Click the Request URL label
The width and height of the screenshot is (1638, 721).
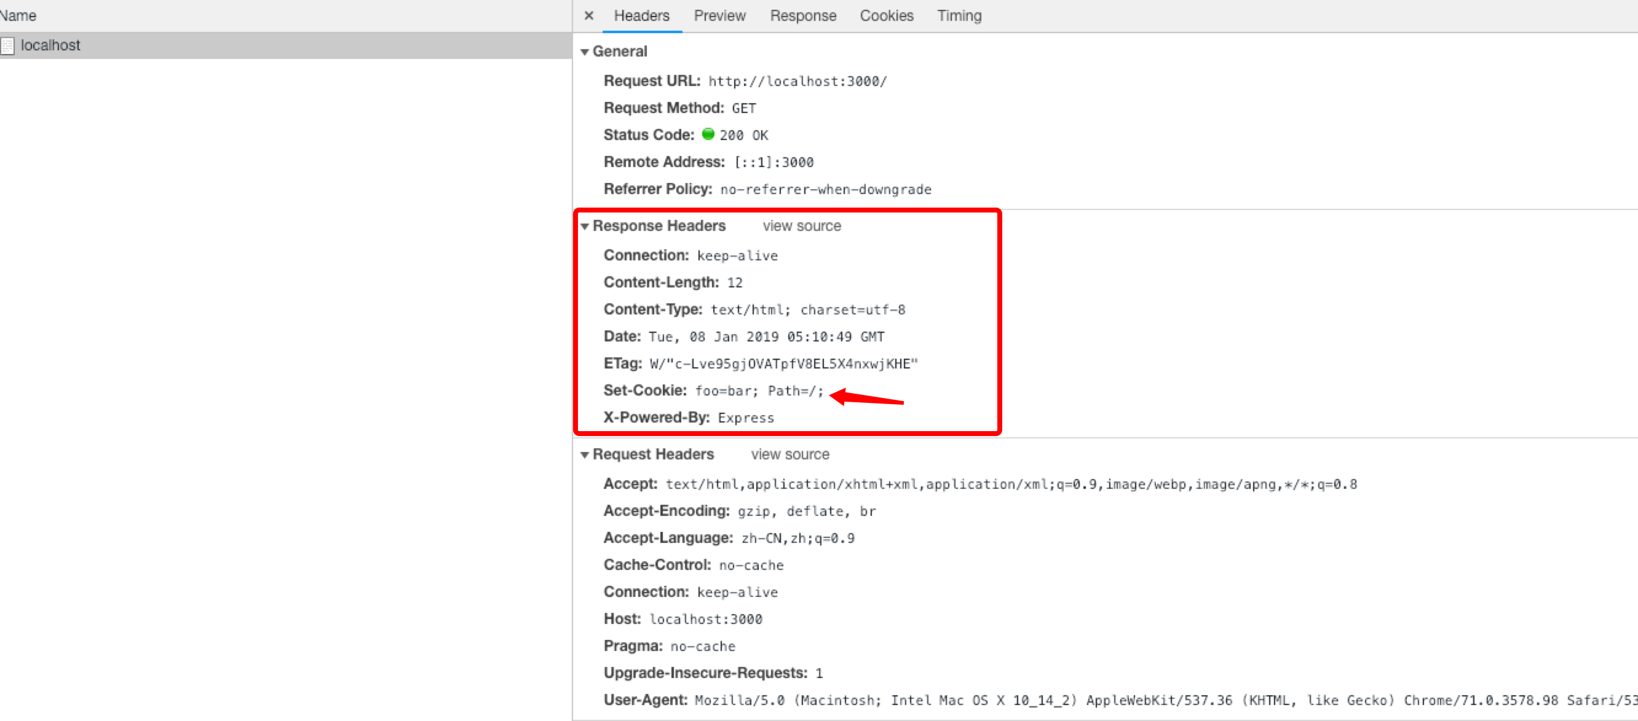[x=652, y=81]
